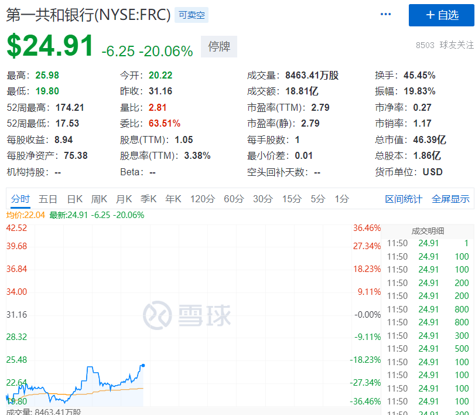
Task: Click the 总股本 value 1.86亿
Action: [x=427, y=155]
